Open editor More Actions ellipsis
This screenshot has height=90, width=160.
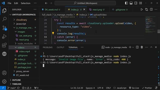156,9
